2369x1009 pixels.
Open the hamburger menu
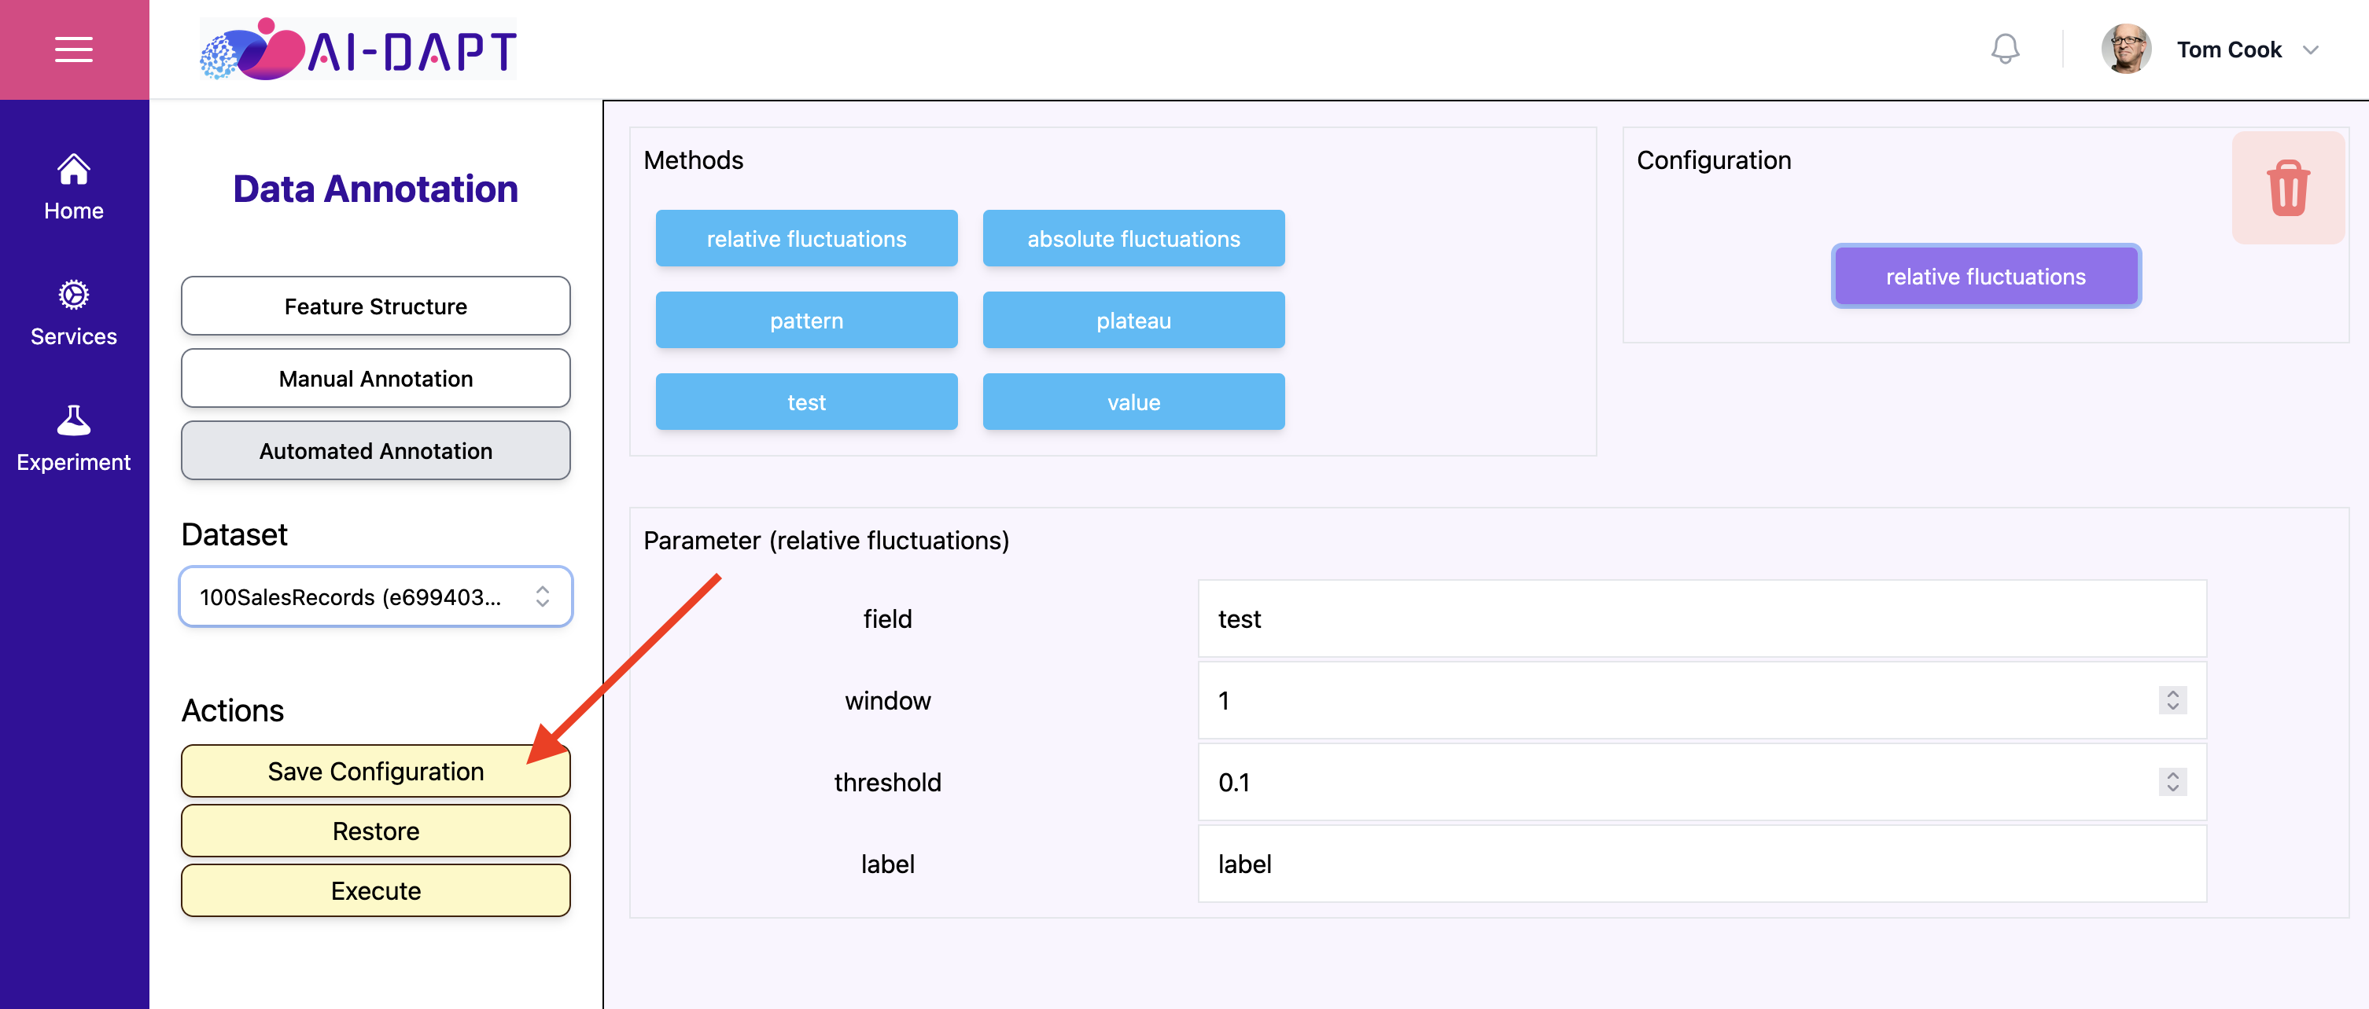74,50
